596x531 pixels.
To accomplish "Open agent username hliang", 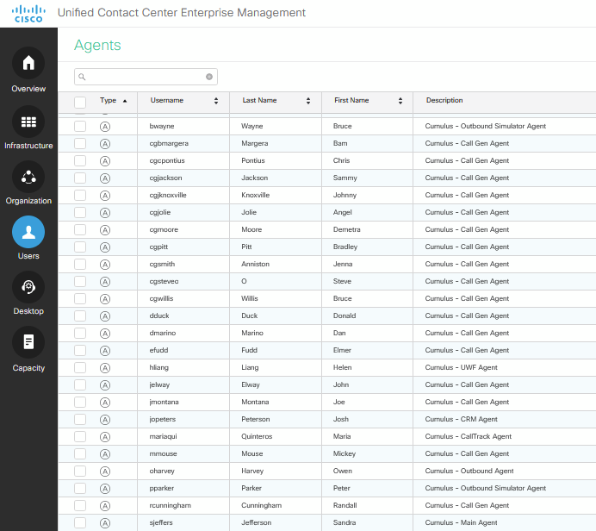I will tap(158, 367).
